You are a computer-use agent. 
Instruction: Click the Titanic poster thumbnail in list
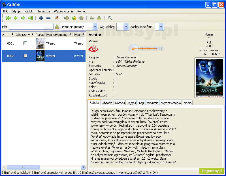coord(40,43)
